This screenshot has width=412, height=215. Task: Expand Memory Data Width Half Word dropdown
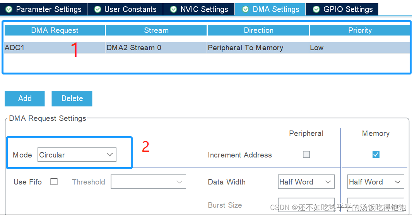(x=376, y=182)
